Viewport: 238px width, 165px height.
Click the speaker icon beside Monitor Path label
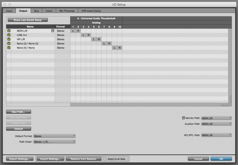pyautogui.click(x=183, y=118)
